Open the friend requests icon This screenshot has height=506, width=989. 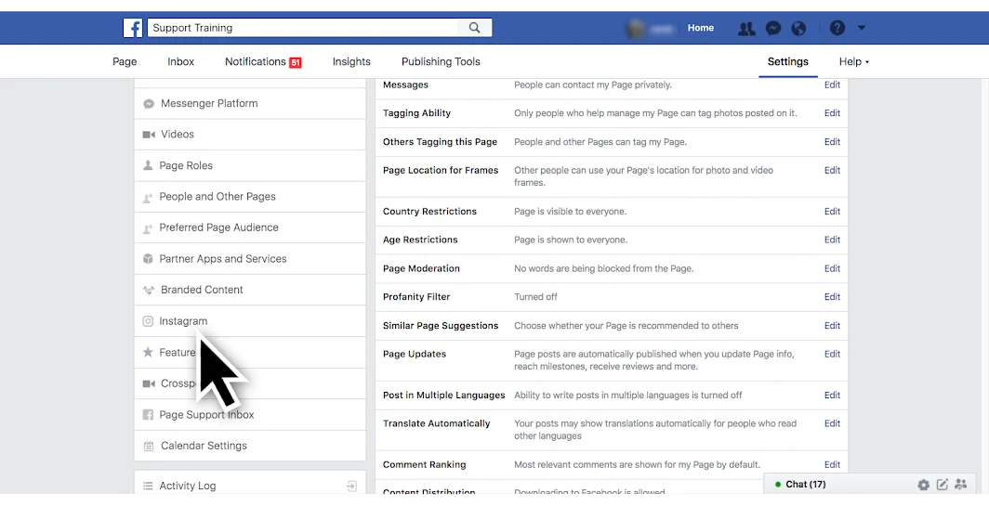pos(746,29)
